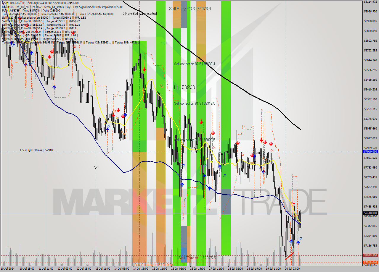The image size is (379, 272).
Task: Click the '13 Jul 11:00' time axis label
Action: click(103, 269)
